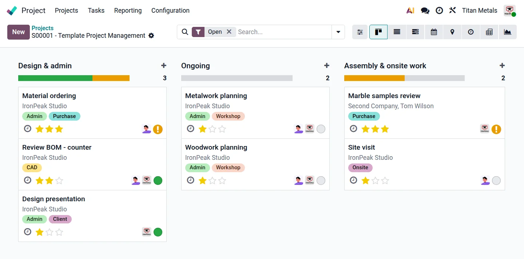
Task: Open the graph view
Action: pyautogui.click(x=508, y=32)
